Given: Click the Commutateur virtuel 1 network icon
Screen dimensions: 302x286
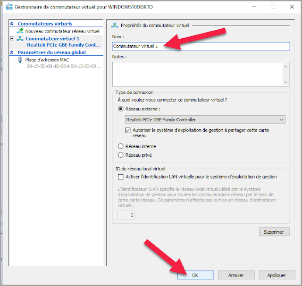Looking at the screenshot, I should 20,39.
